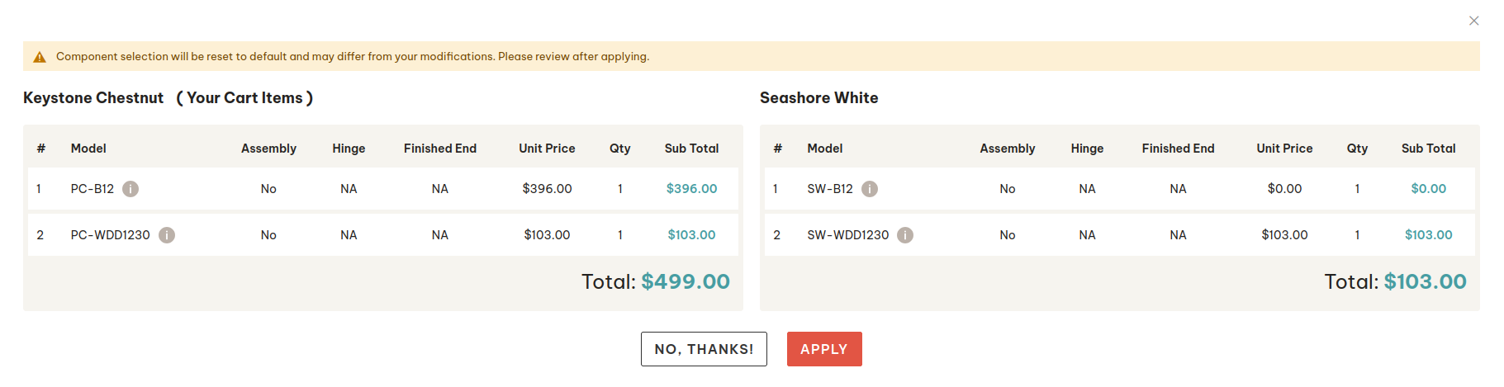
Task: Click the $396.00 sub total amount
Action: click(x=691, y=189)
